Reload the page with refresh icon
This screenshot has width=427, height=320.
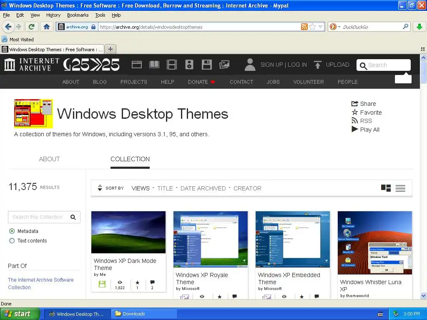[x=32, y=27]
